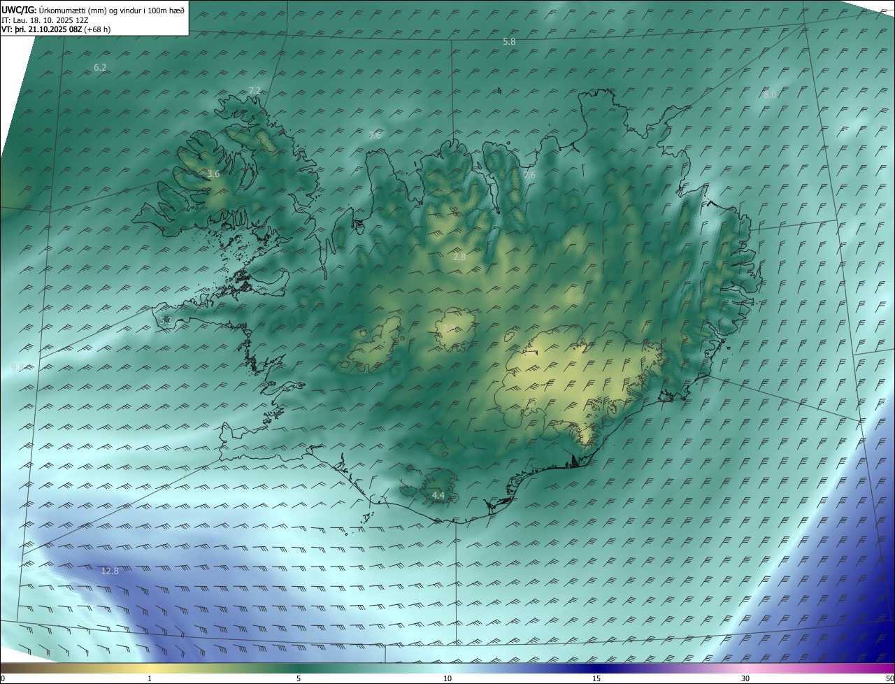
Task: Click the dark blue color bar segment above 15
Action: (x=596, y=669)
